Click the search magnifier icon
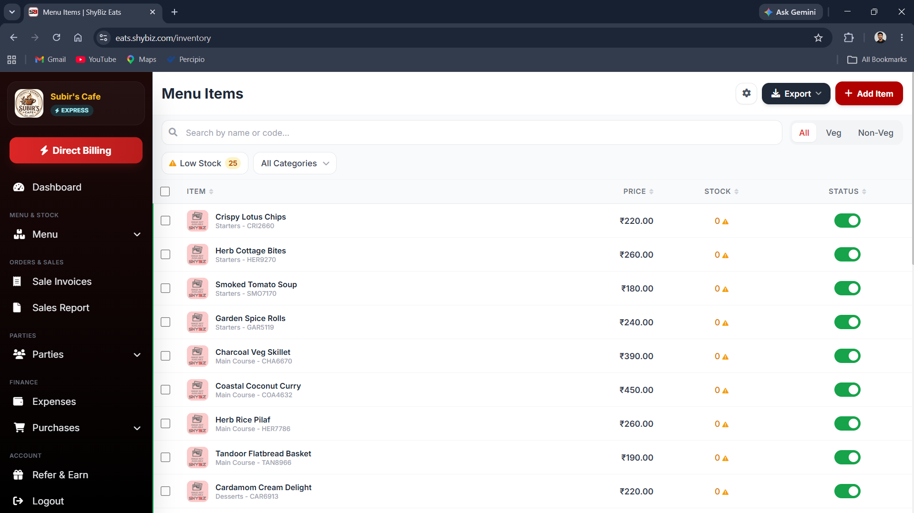The width and height of the screenshot is (914, 513). [173, 132]
